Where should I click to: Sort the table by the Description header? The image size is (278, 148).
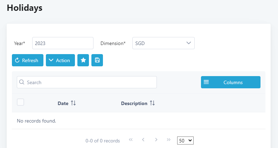(134, 103)
